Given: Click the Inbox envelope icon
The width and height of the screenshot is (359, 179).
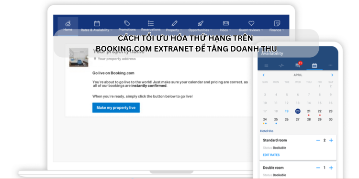Looking at the screenshot, I should [x=226, y=23].
